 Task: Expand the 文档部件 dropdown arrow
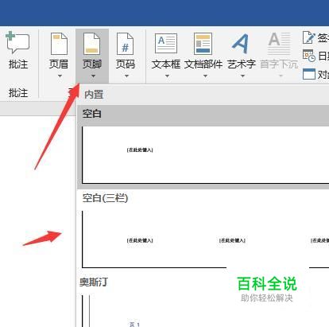(205, 76)
